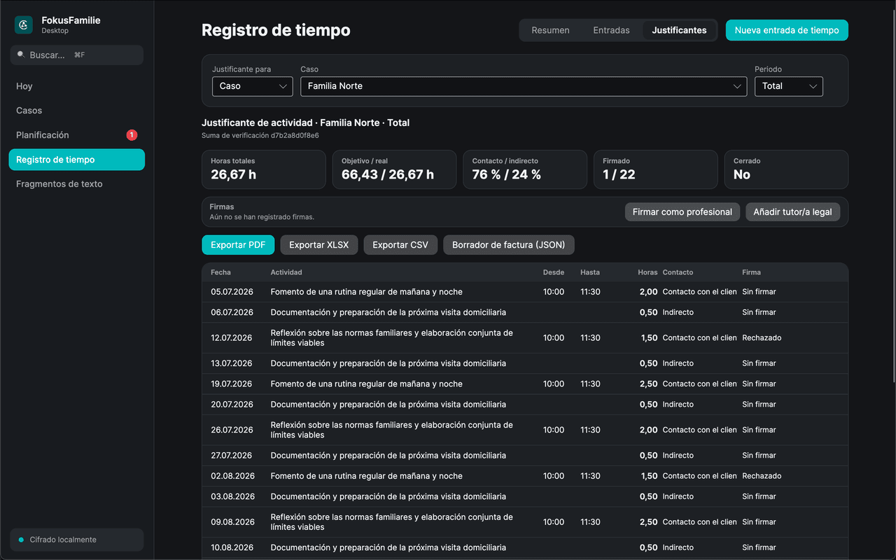Click the FokusFamilie app logo icon
896x560 pixels.
click(24, 25)
